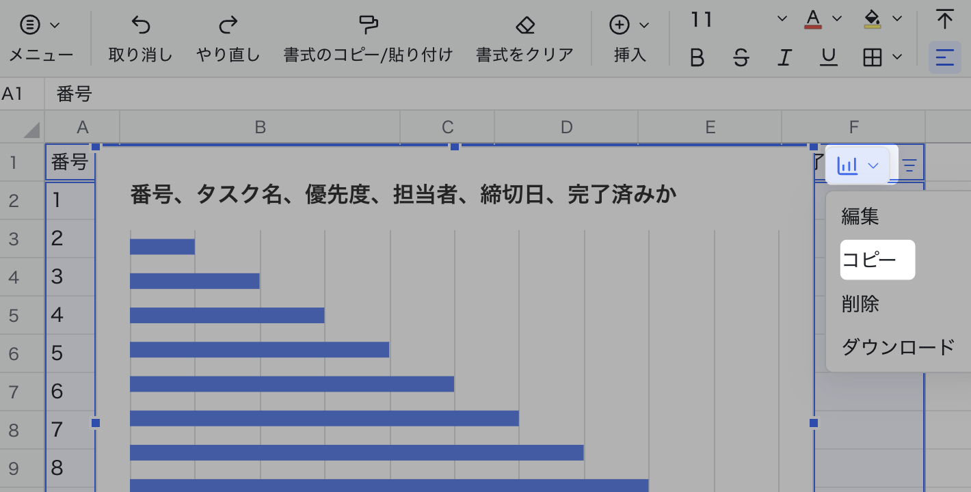Toggle strikethrough formatting
Viewport: 971px width, 492px height.
point(741,58)
